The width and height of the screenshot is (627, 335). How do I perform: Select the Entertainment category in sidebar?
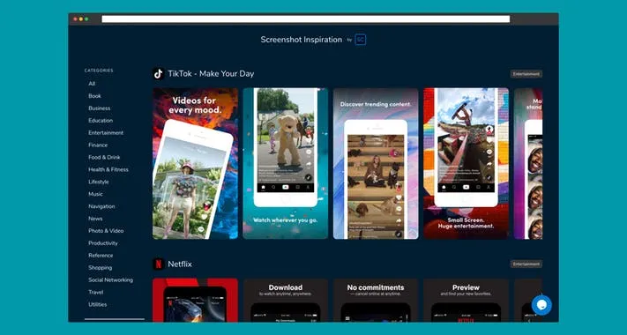(106, 133)
